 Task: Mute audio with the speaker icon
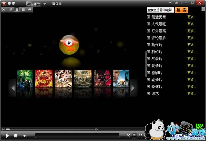[x=24, y=136]
